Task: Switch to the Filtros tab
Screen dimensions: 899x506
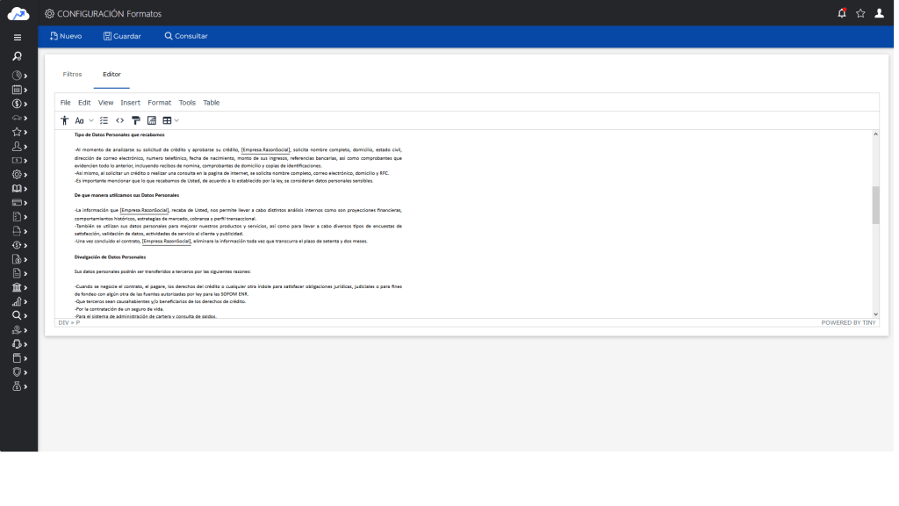Action: coord(72,75)
